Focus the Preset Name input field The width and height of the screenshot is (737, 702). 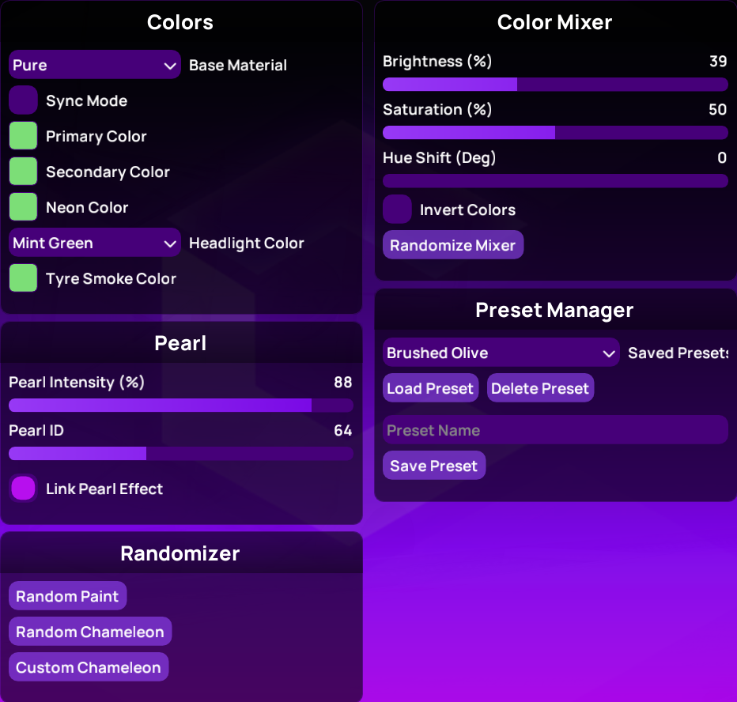point(555,430)
